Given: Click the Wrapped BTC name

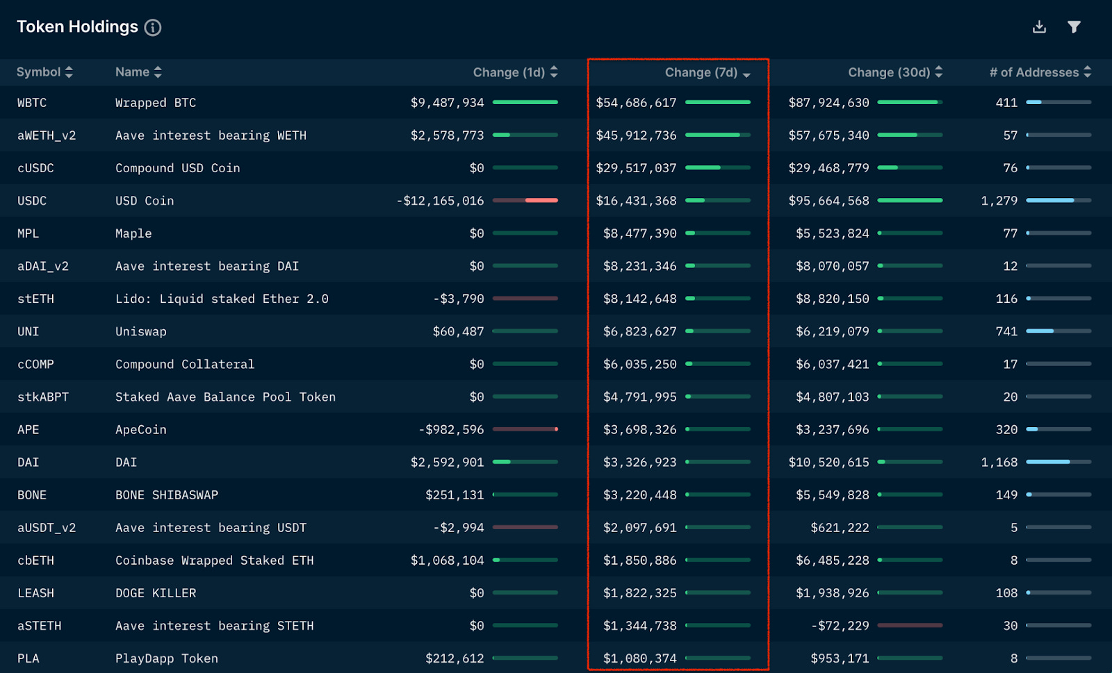Looking at the screenshot, I should click(156, 103).
